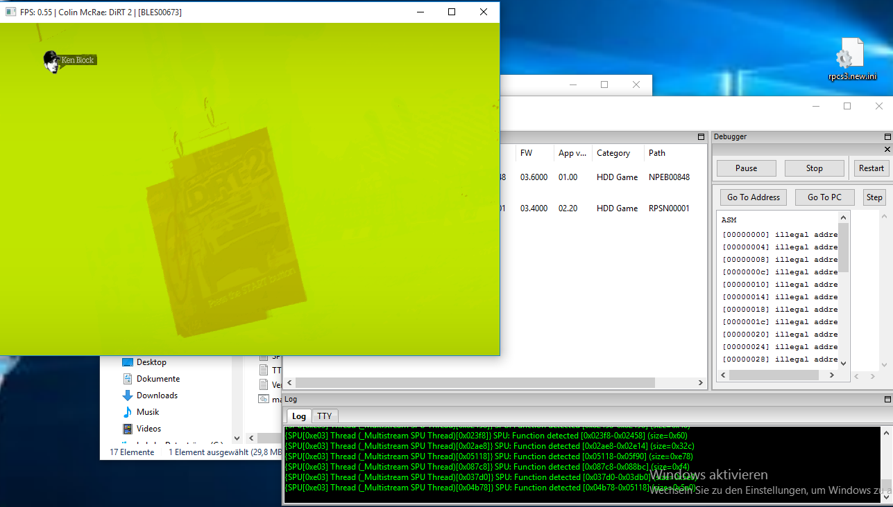Minimize the Colin McRae DiRT 2 window
Viewport: 893px width, 507px height.
420,12
